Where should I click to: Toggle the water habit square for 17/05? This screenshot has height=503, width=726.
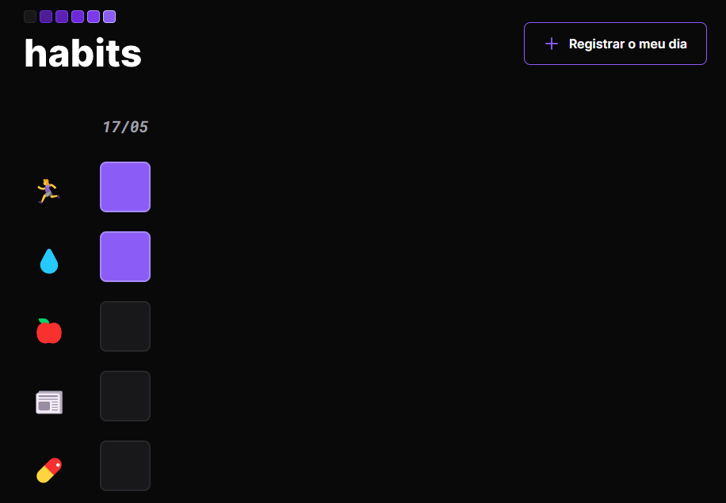(125, 257)
